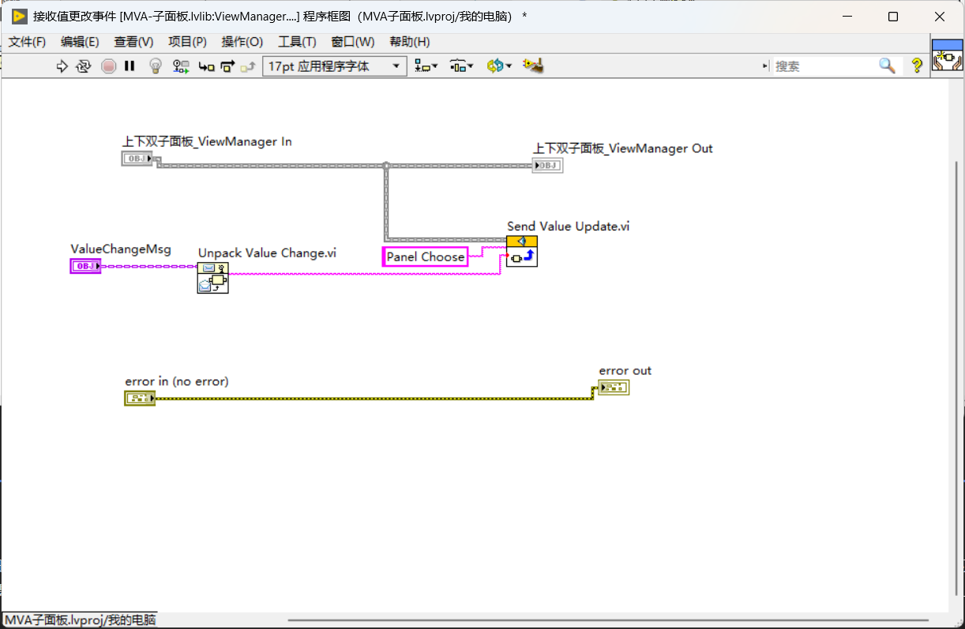Click the Pause button
The height and width of the screenshot is (629, 965).
click(130, 66)
